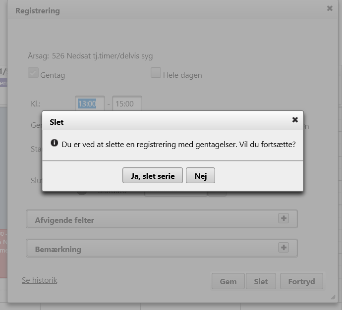Expand Afvigende felter with plus icon

[284, 218]
